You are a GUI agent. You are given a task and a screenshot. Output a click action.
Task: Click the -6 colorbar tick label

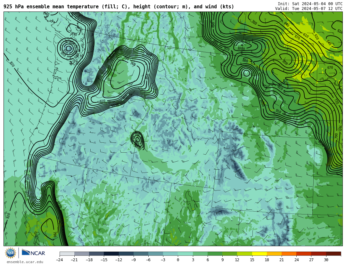coord(148,260)
